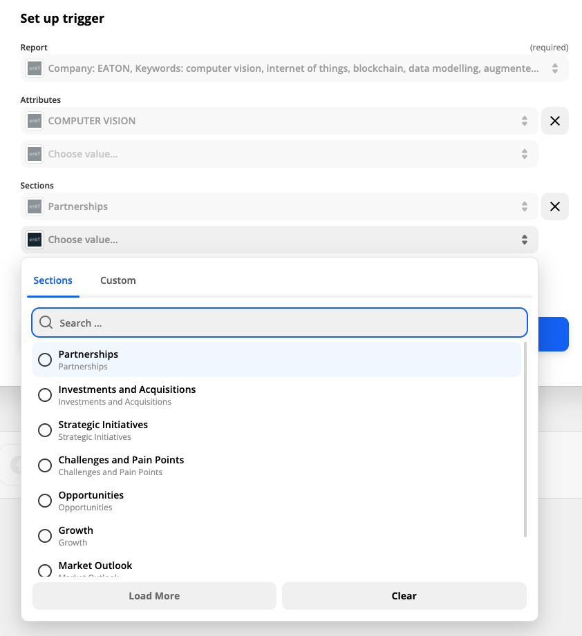Remove the COMPUTER VISION attribute with X
The height and width of the screenshot is (636, 582).
pos(554,121)
